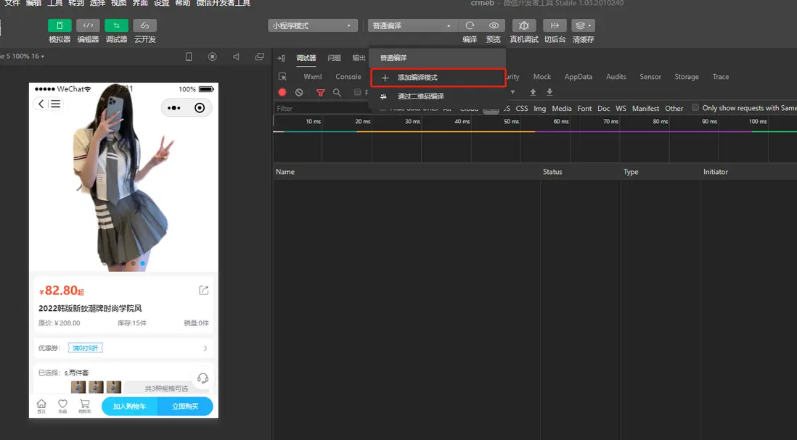This screenshot has width=797, height=440.
Task: Click the red record network log button
Action: [282, 93]
